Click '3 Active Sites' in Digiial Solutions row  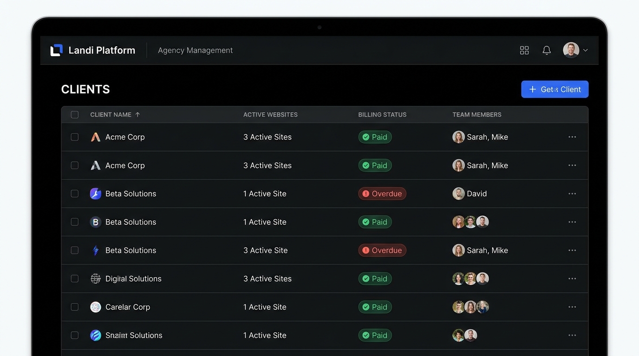click(x=267, y=279)
